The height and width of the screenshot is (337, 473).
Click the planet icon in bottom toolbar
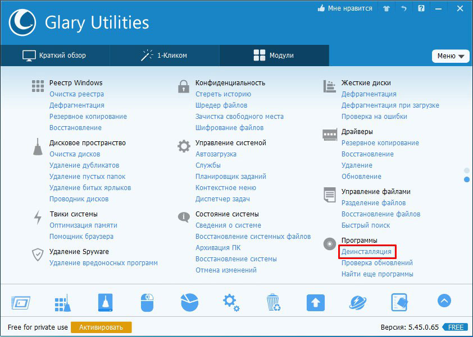tap(357, 303)
